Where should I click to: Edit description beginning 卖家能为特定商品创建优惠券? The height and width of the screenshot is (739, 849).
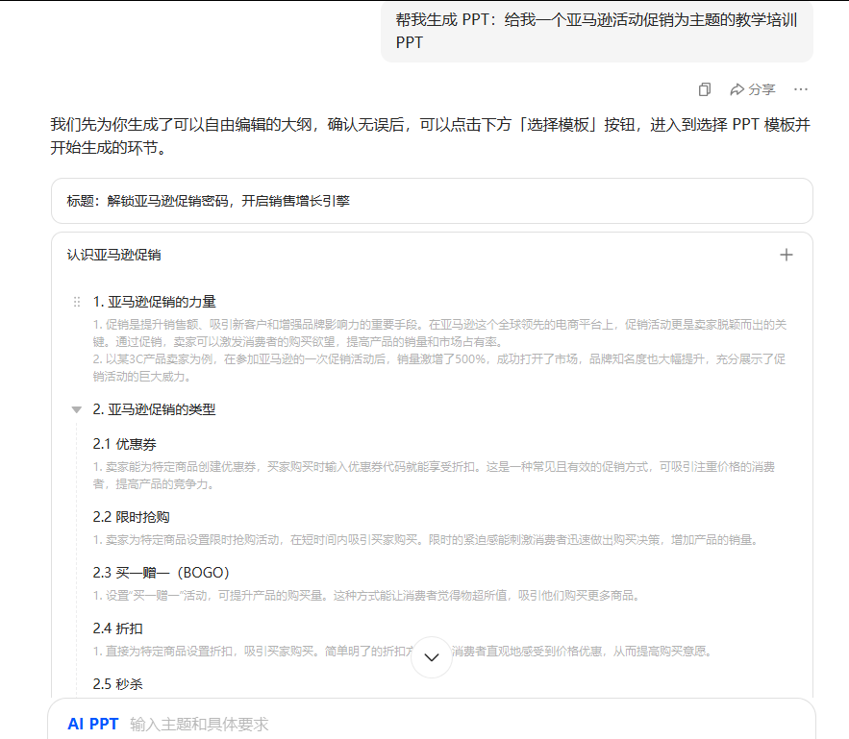(x=434, y=475)
